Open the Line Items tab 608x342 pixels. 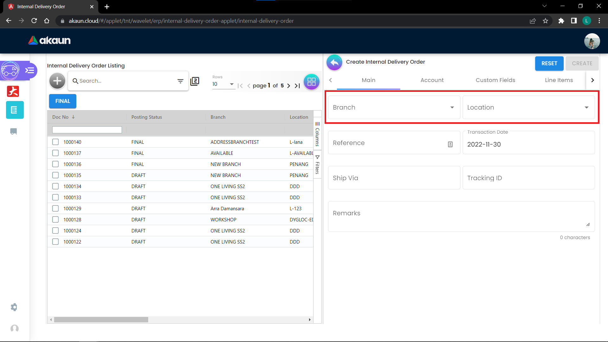[x=559, y=80]
